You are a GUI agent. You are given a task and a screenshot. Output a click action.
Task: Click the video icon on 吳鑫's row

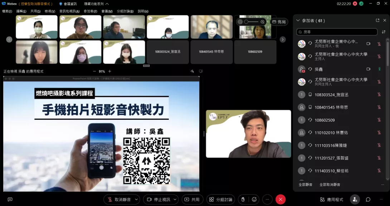coord(369,69)
